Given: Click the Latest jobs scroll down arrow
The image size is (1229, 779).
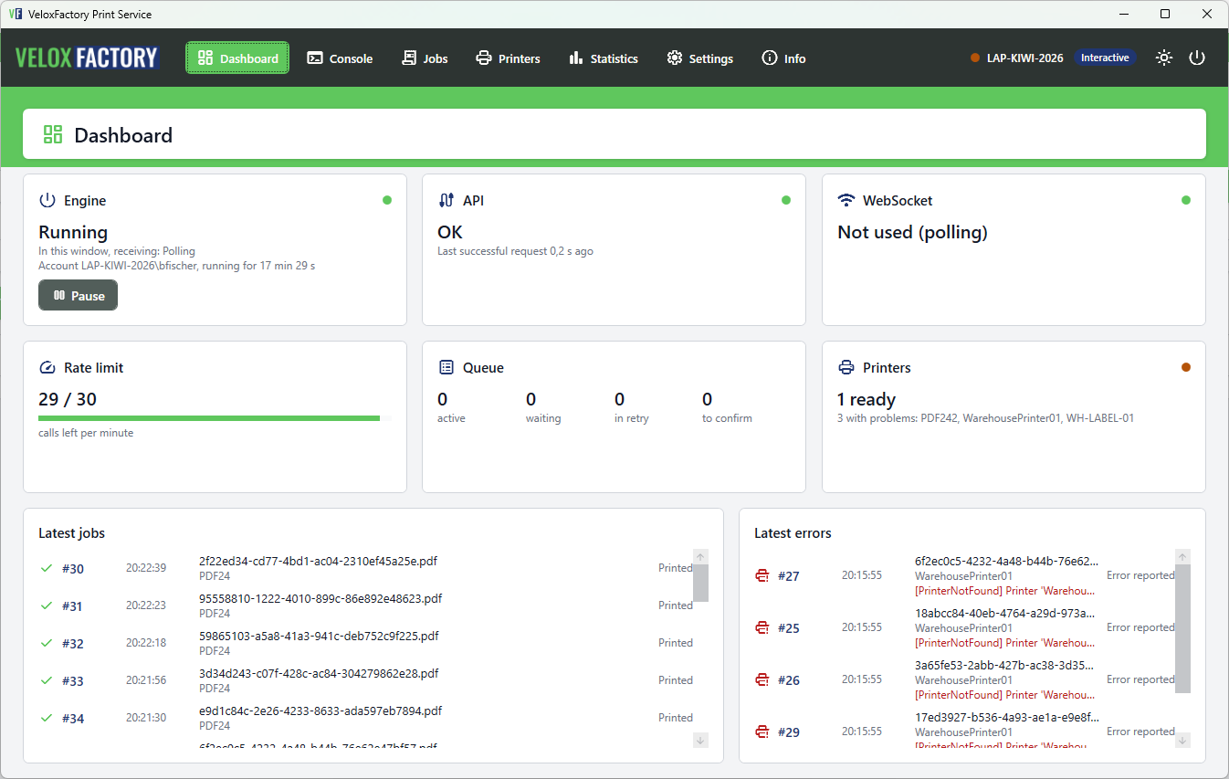Looking at the screenshot, I should [x=701, y=740].
